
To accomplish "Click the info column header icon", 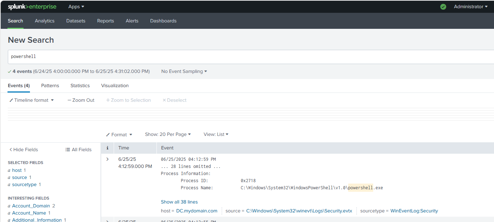I will coord(107,148).
